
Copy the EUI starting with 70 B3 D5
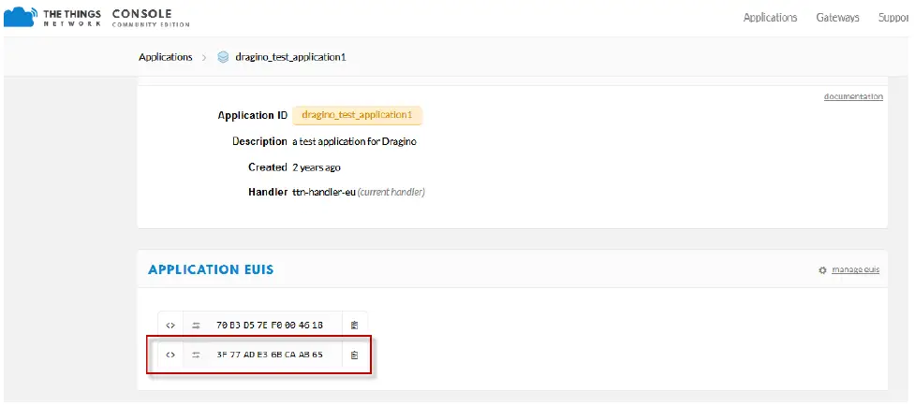pyautogui.click(x=354, y=325)
